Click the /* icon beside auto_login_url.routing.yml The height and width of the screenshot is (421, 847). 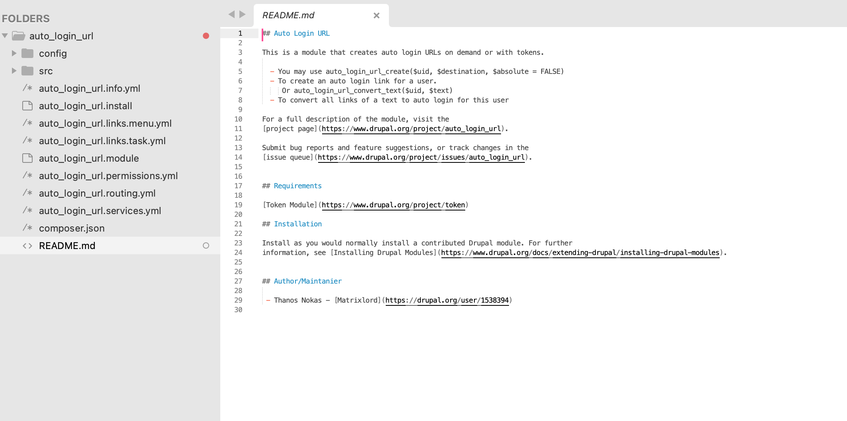click(27, 193)
